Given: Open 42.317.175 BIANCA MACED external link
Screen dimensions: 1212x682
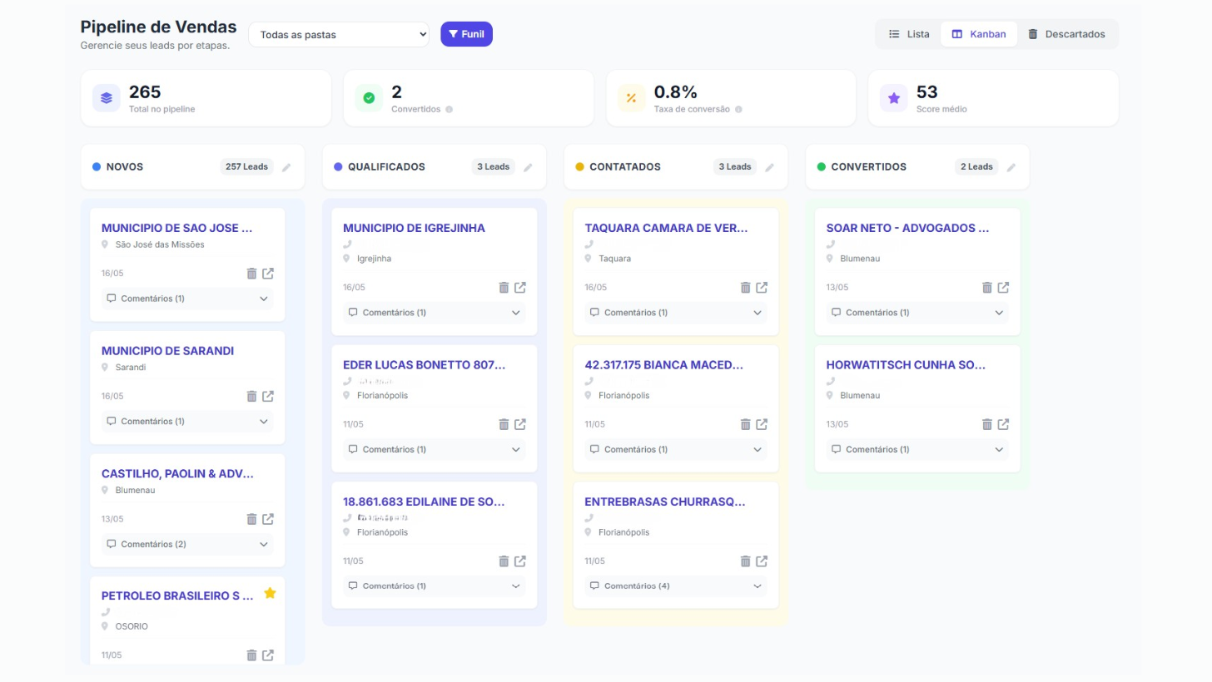Looking at the screenshot, I should [762, 424].
